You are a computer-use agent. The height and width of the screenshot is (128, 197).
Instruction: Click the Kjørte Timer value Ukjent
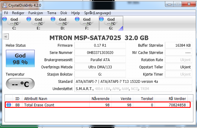coord(179,74)
